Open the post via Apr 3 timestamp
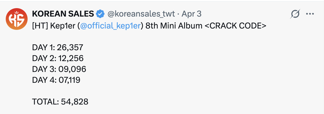The width and height of the screenshot is (324, 114). [192, 14]
